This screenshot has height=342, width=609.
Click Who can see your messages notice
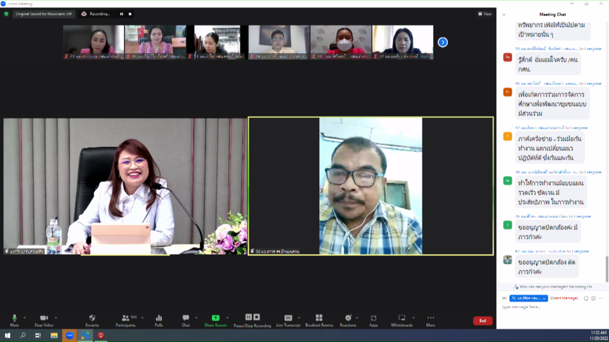(553, 287)
